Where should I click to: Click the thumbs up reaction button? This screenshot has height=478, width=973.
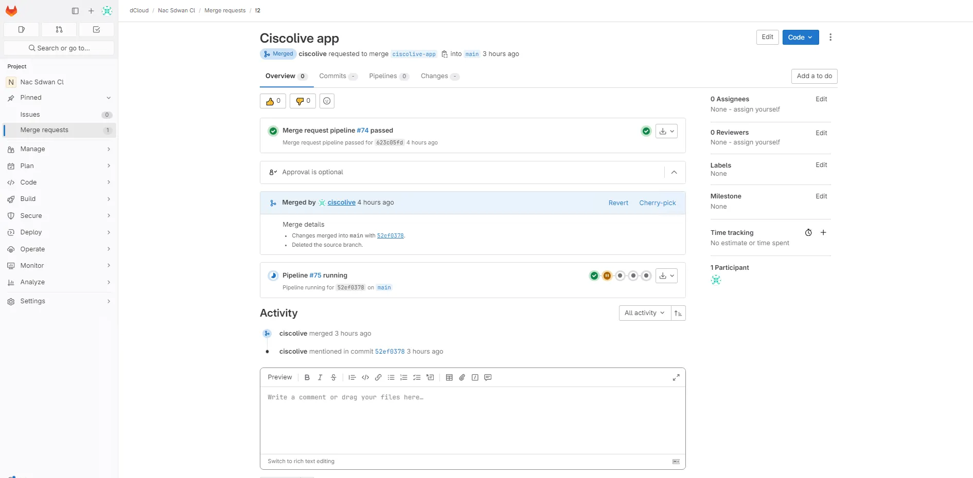coord(273,101)
